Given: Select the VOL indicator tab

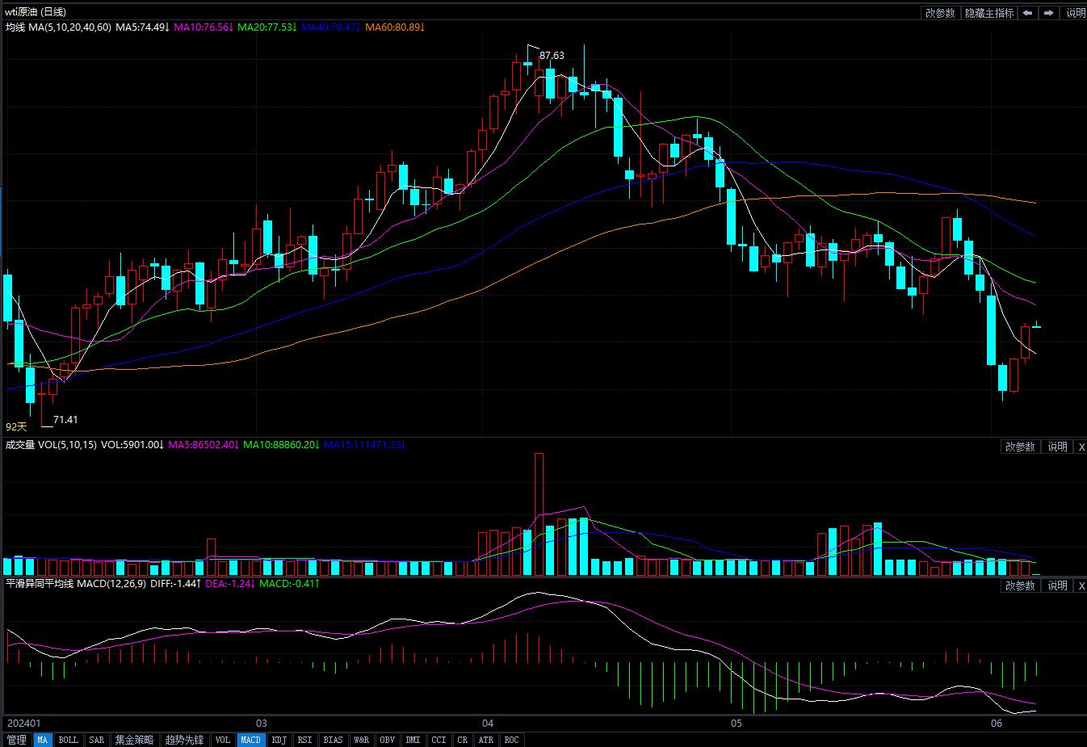Looking at the screenshot, I should click(x=223, y=740).
